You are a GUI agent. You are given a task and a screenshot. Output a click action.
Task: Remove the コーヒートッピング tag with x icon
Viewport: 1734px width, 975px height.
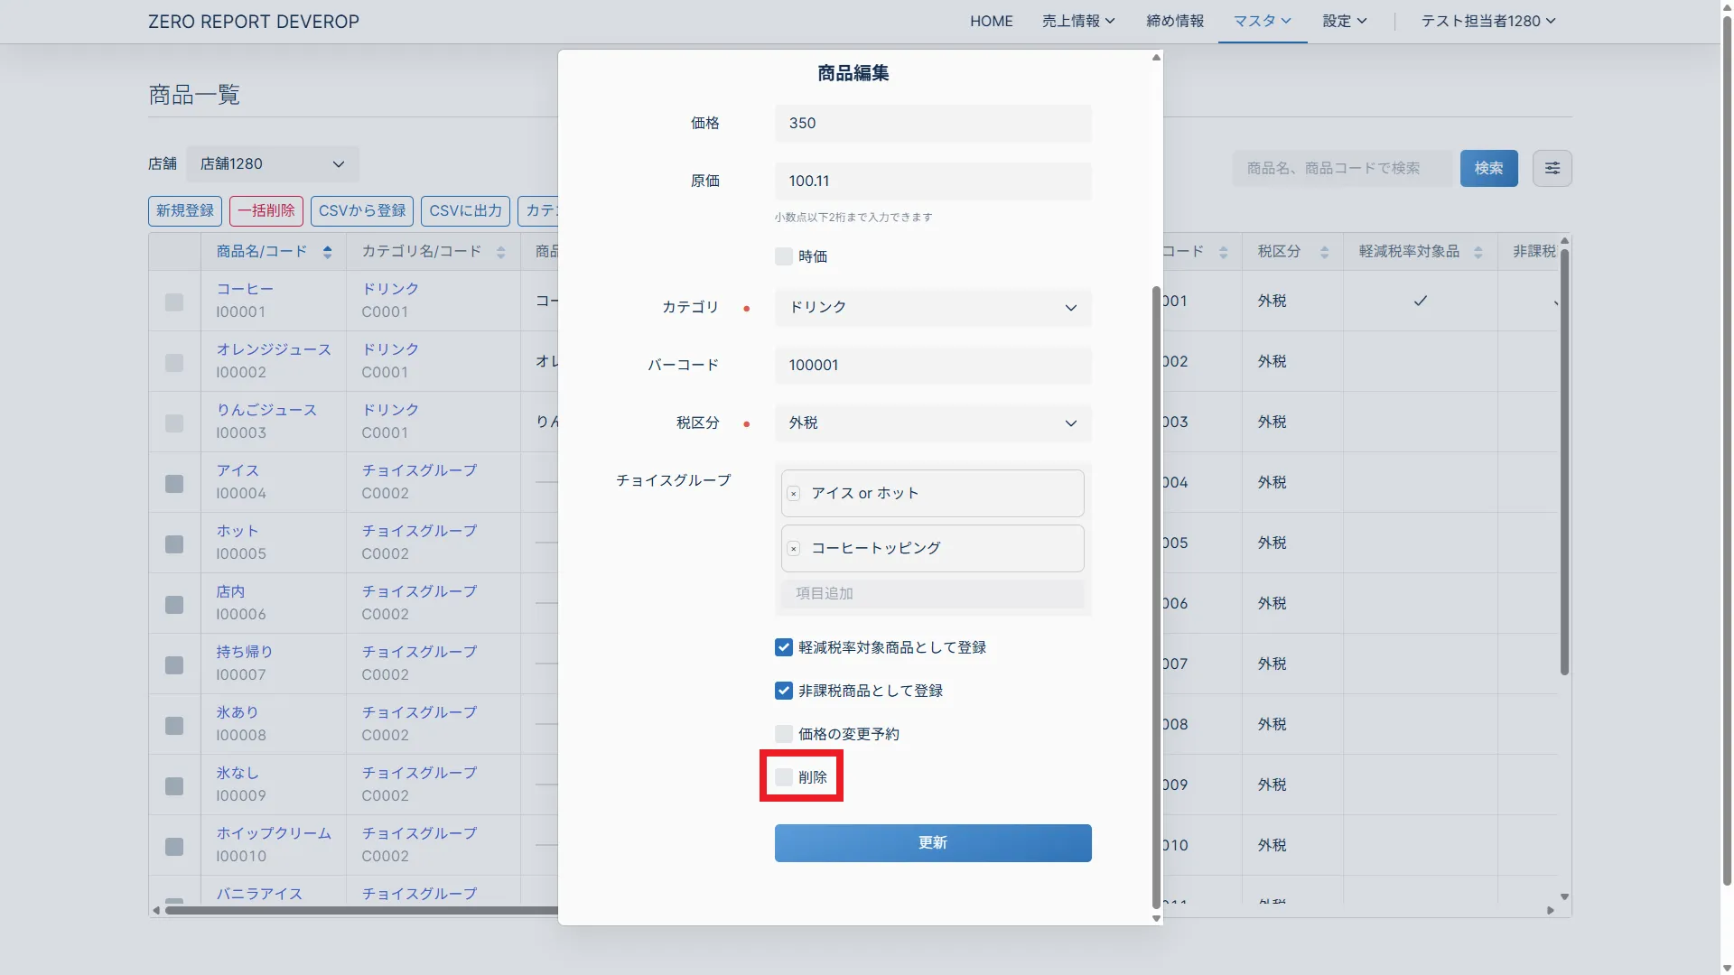[794, 549]
